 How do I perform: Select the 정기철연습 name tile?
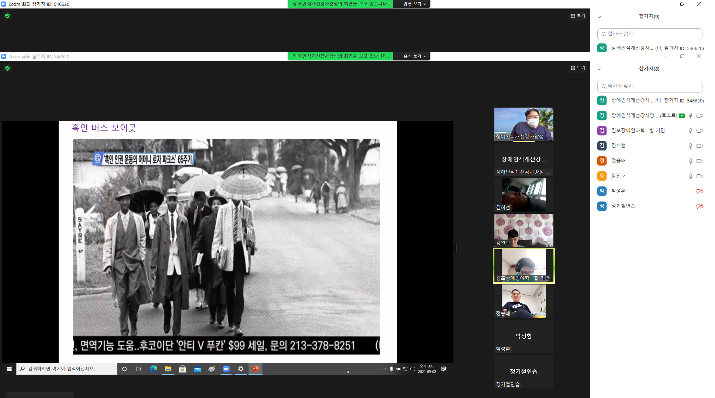[x=524, y=372]
